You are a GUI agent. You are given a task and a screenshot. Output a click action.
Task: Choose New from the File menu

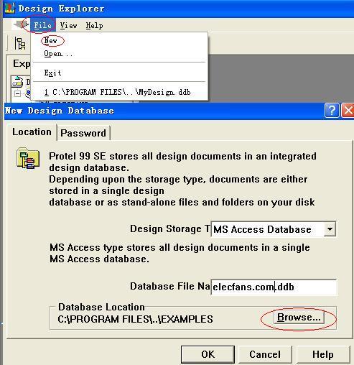click(x=50, y=40)
